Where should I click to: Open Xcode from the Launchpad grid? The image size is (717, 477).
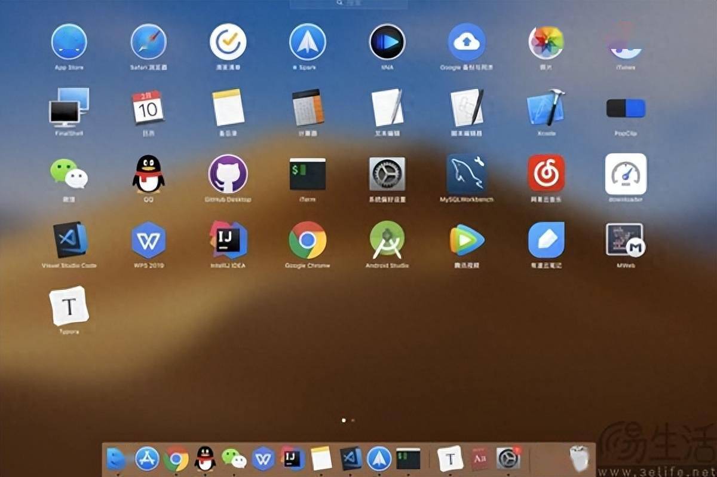pyautogui.click(x=546, y=108)
